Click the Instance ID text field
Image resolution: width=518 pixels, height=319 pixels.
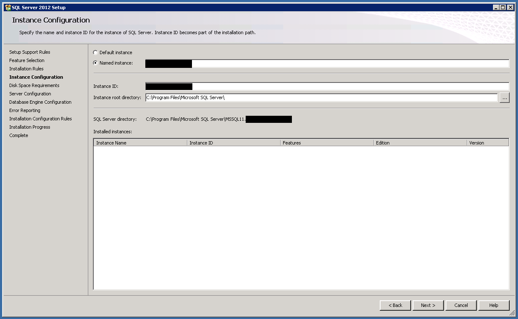pos(327,86)
